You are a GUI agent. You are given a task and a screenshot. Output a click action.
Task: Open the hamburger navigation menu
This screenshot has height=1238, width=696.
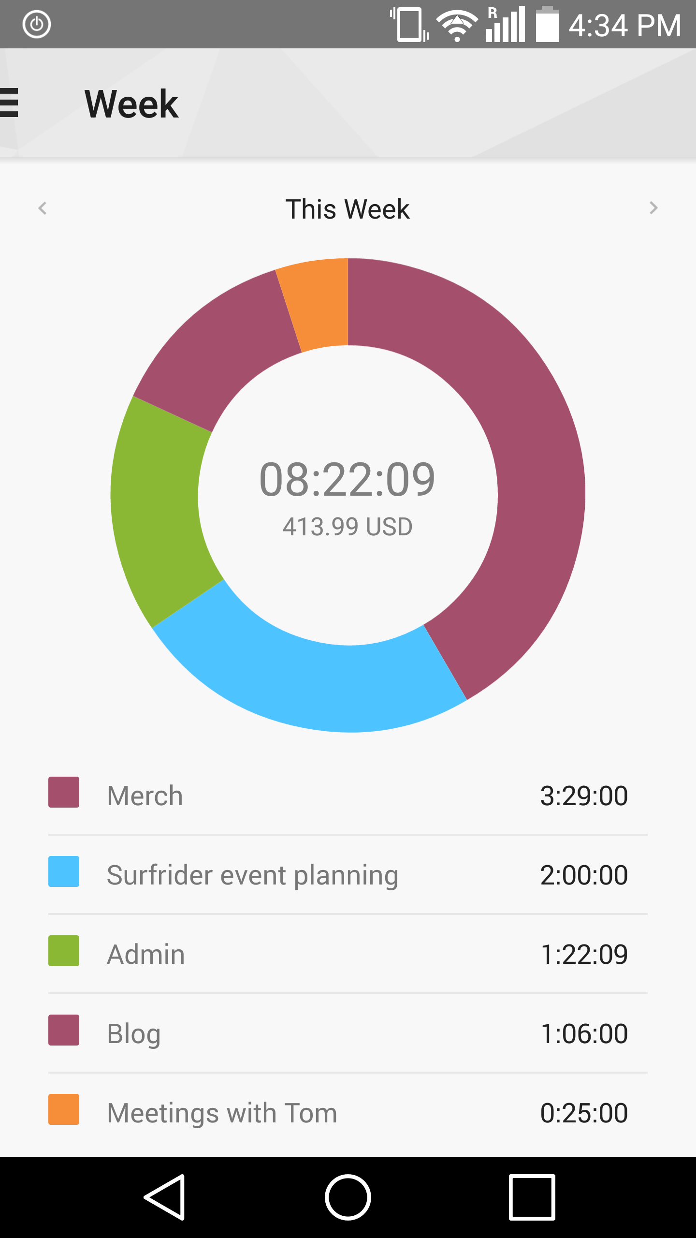9,103
